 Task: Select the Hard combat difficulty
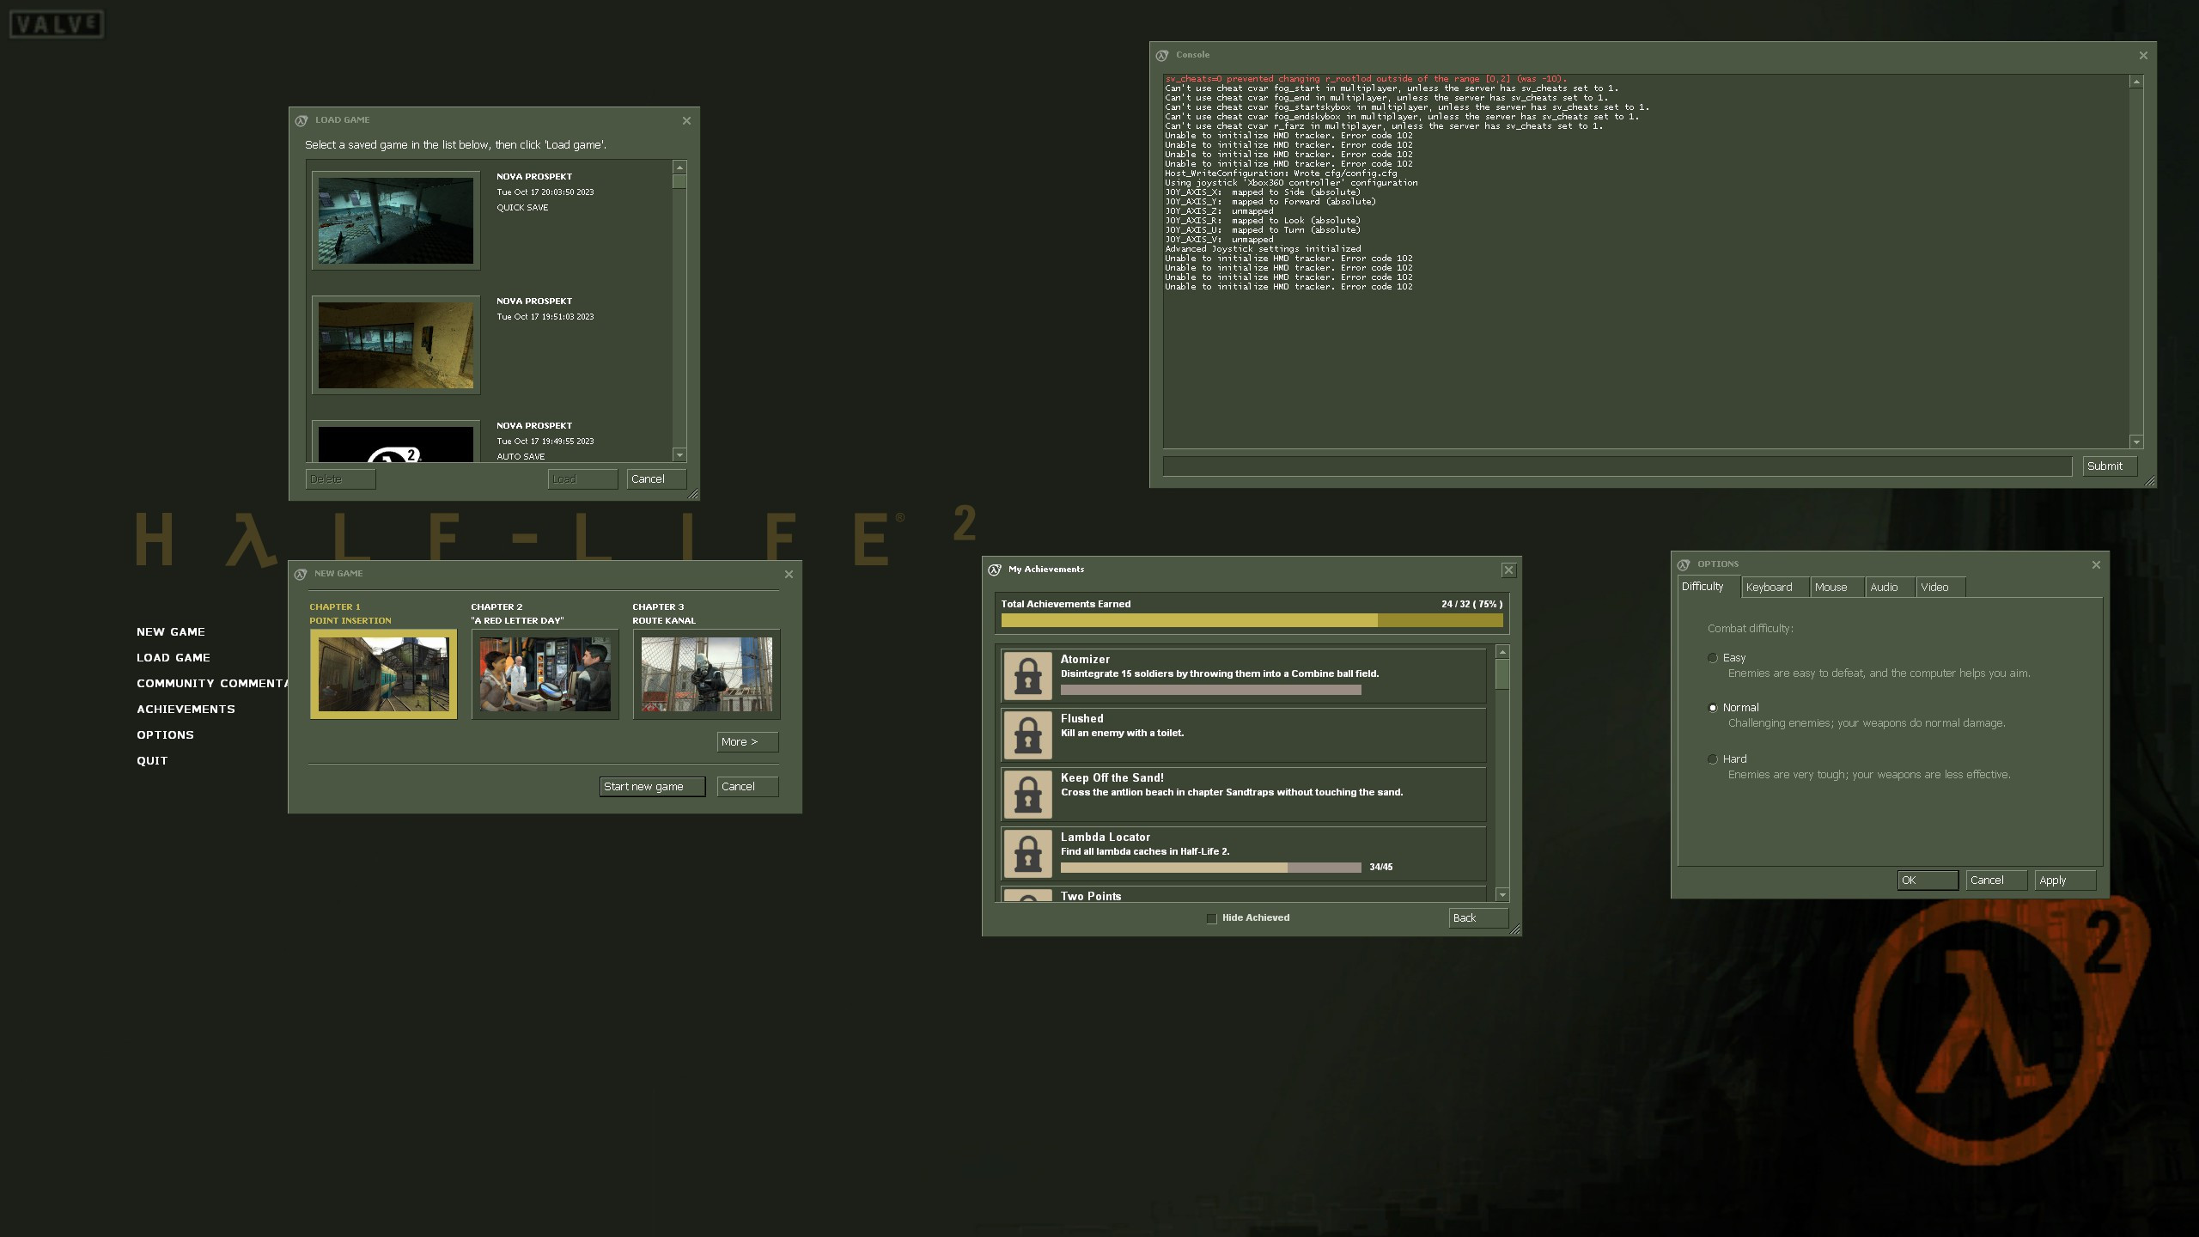click(1713, 759)
